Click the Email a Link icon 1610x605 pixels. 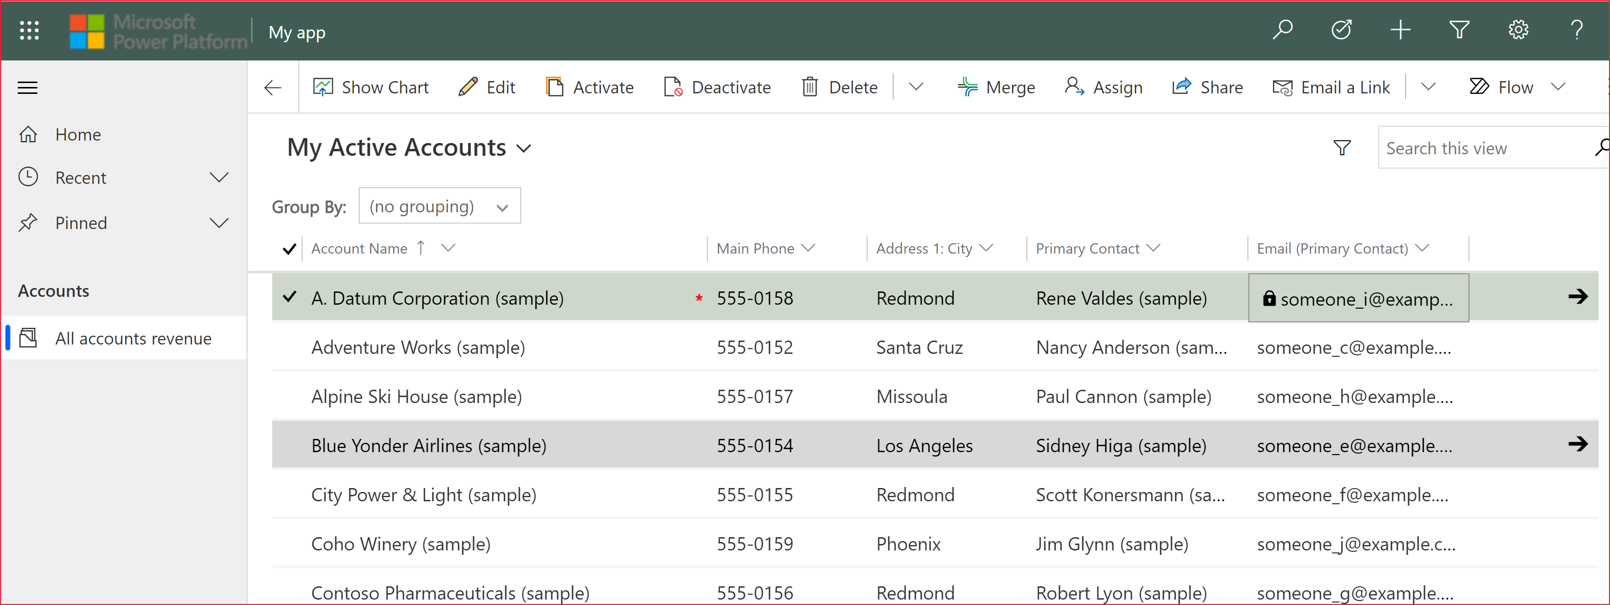pyautogui.click(x=1281, y=87)
